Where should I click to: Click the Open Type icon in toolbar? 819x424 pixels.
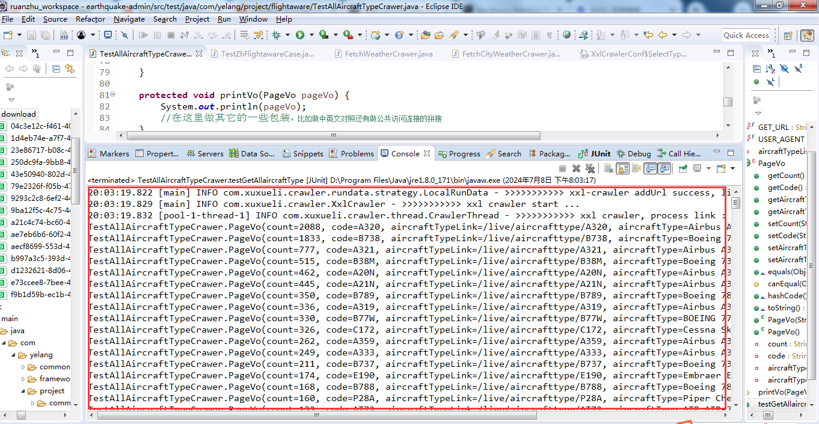425,35
